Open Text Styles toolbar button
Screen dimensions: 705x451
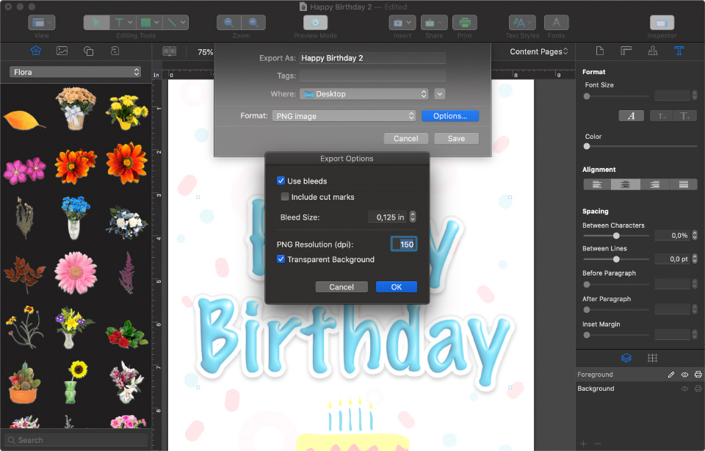[x=522, y=23]
